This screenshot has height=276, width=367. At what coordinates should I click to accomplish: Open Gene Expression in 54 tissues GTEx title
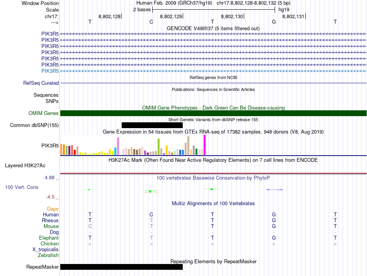coord(213,132)
